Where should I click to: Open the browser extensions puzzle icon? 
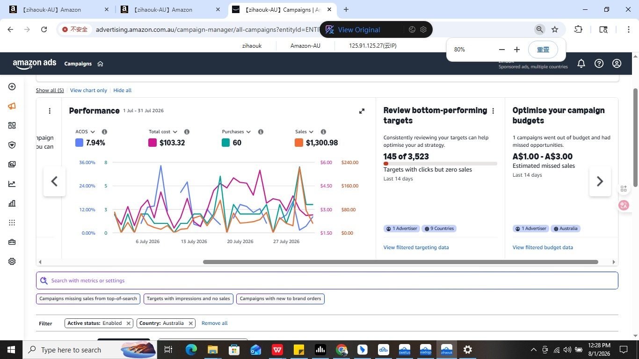[x=578, y=29]
